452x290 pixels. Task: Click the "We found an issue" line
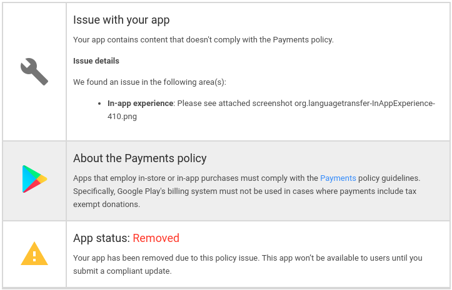click(x=149, y=82)
